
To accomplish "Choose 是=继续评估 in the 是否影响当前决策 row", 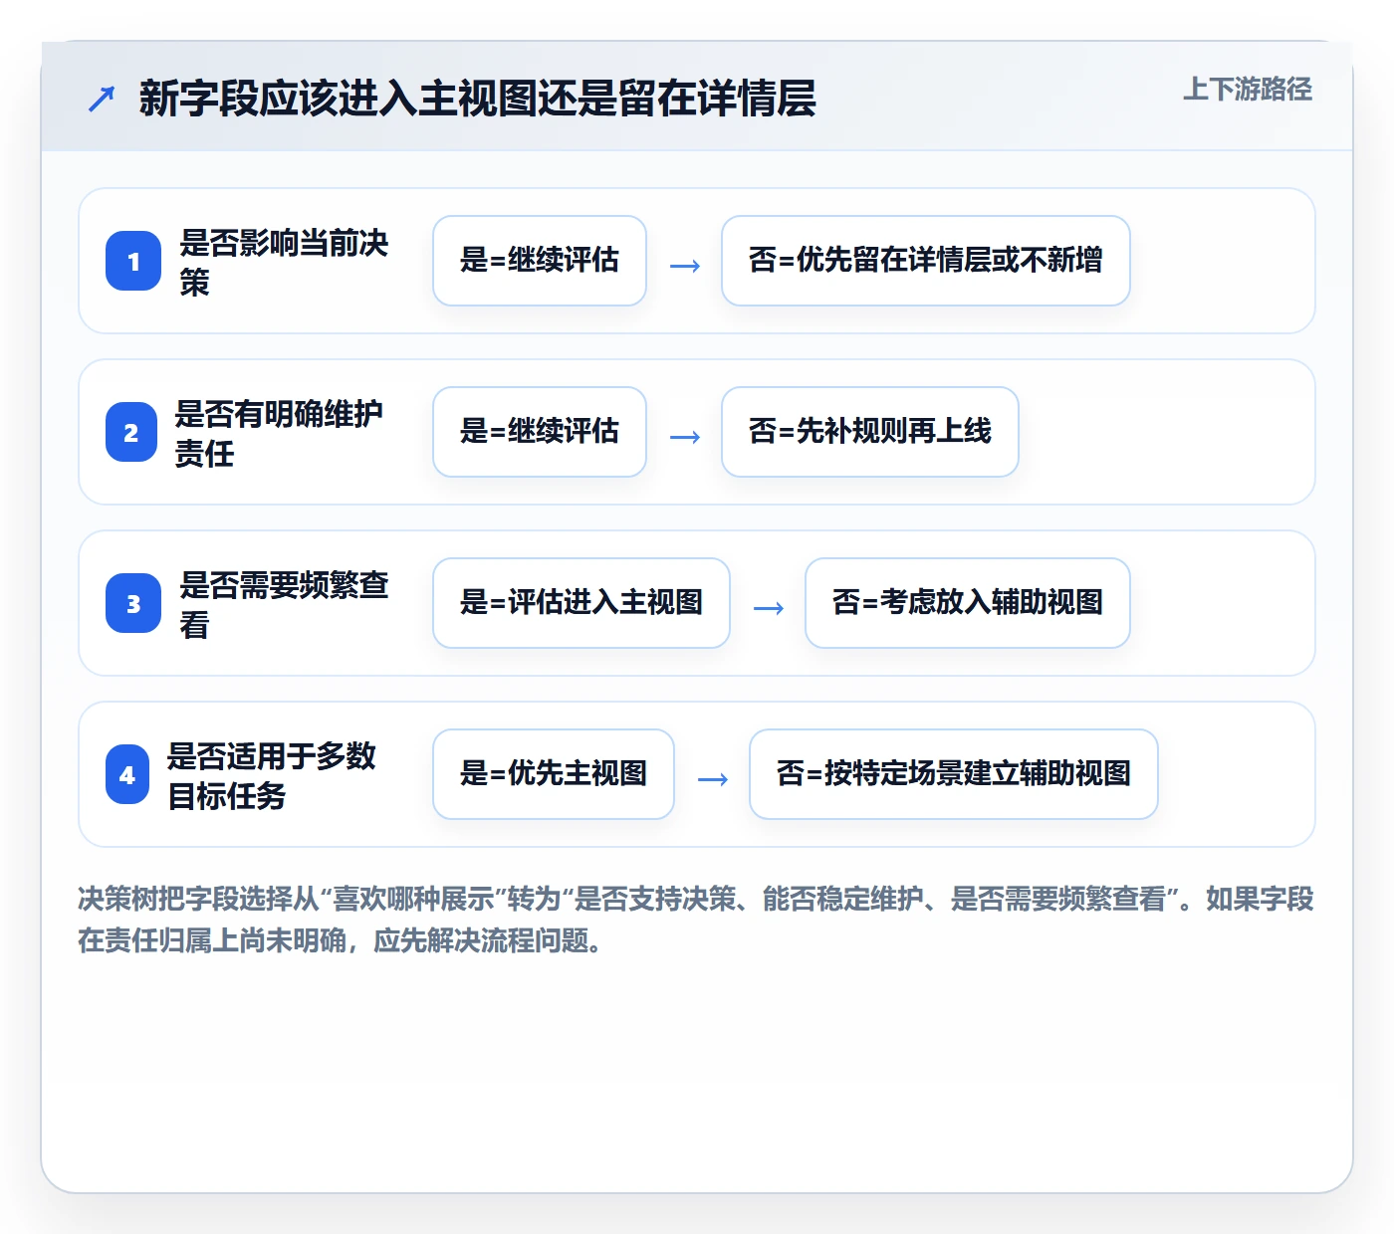I will coord(540,261).
